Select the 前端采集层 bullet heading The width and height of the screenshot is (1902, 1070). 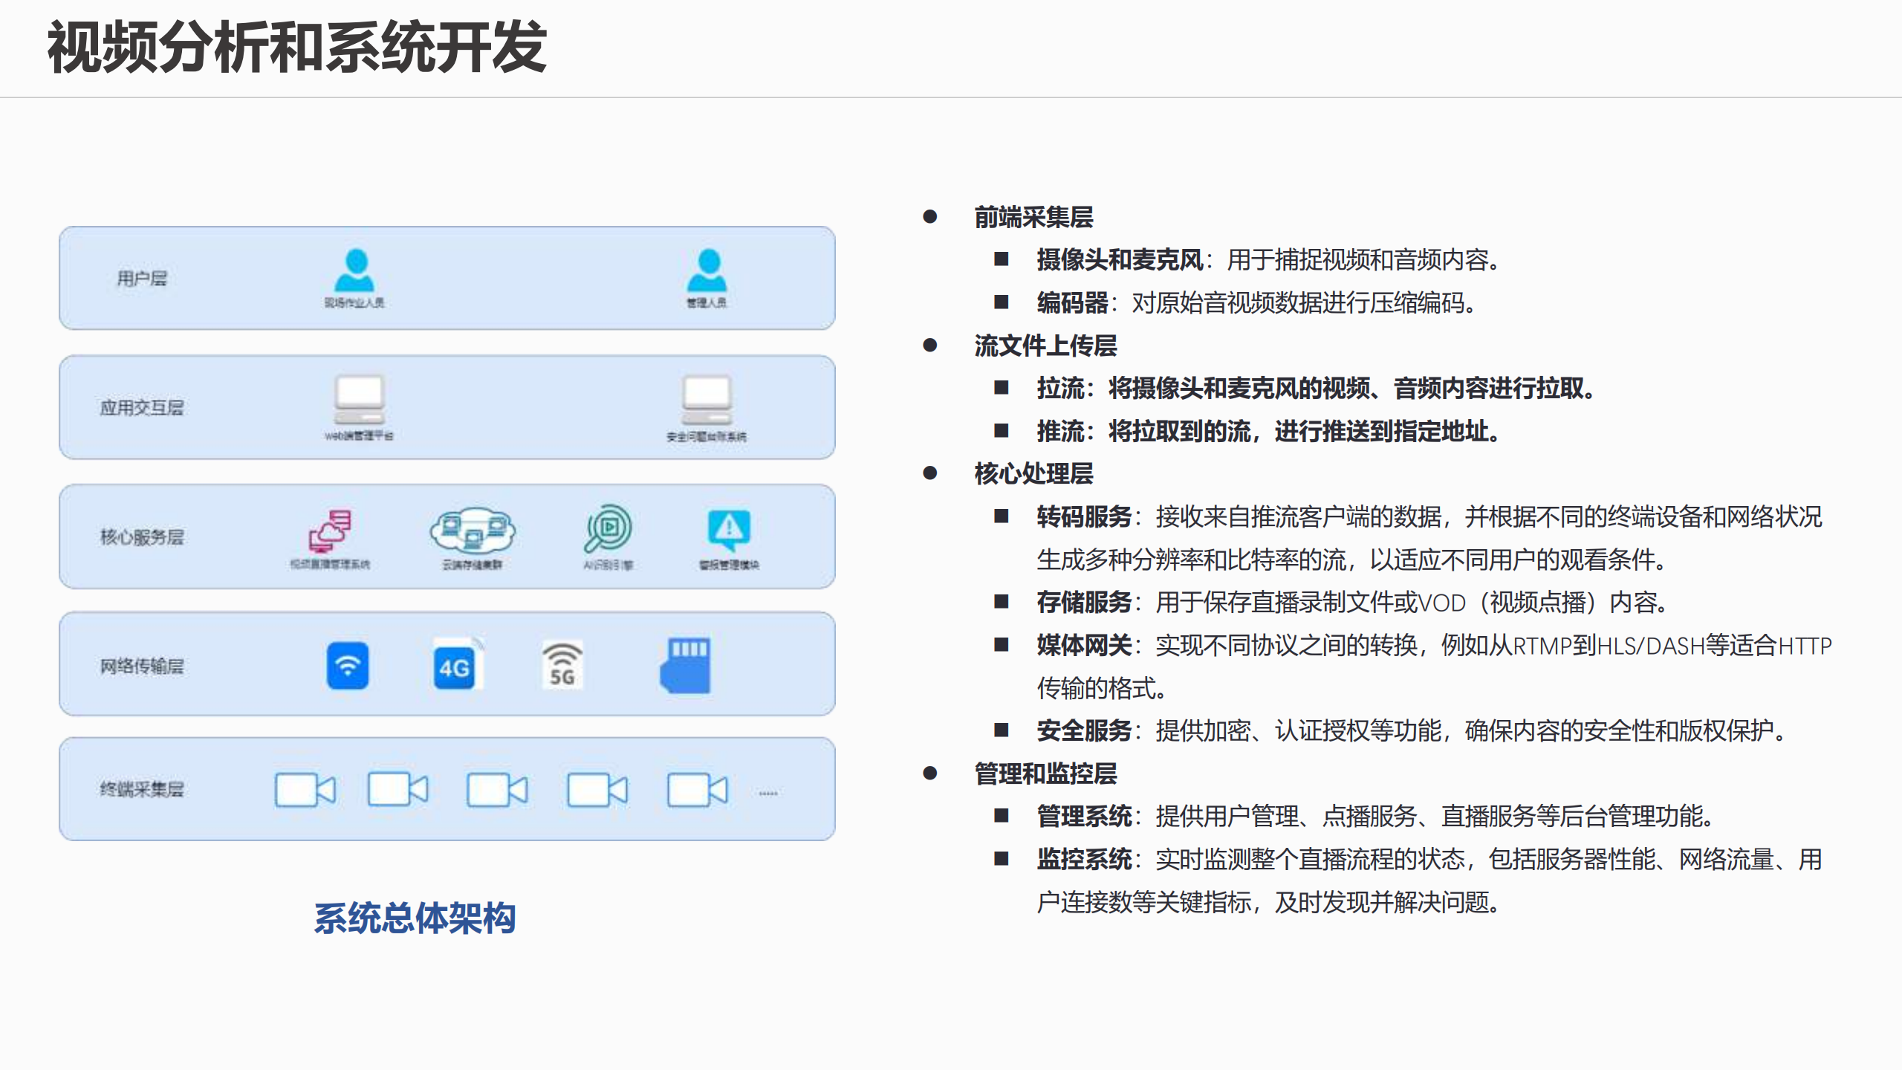click(1033, 217)
